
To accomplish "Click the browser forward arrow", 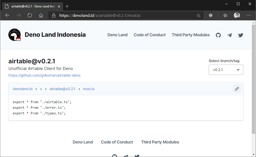I will 19,15.
